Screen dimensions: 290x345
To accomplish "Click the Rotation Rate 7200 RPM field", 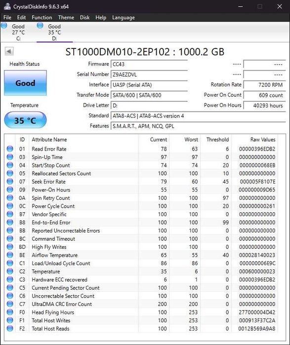I will (264, 85).
